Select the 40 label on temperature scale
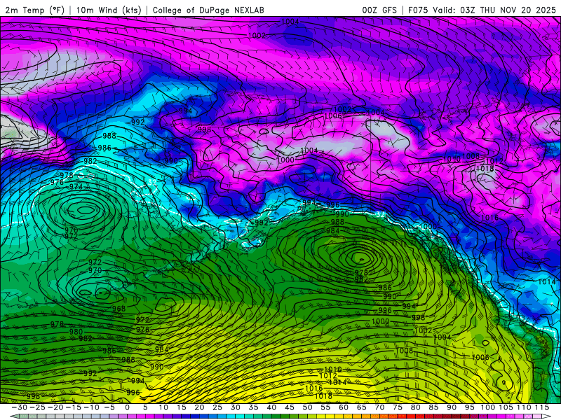 271,407
